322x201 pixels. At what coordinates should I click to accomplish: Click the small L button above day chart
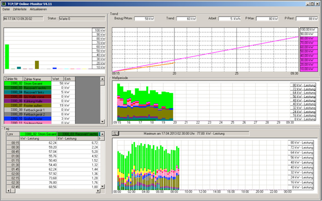coord(115,134)
